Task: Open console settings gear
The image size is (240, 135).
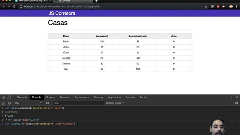Action: point(237,103)
